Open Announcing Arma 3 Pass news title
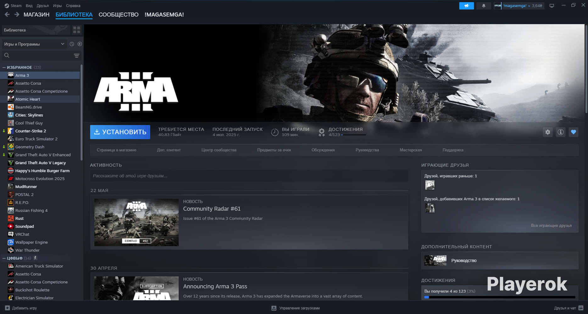 [215, 286]
